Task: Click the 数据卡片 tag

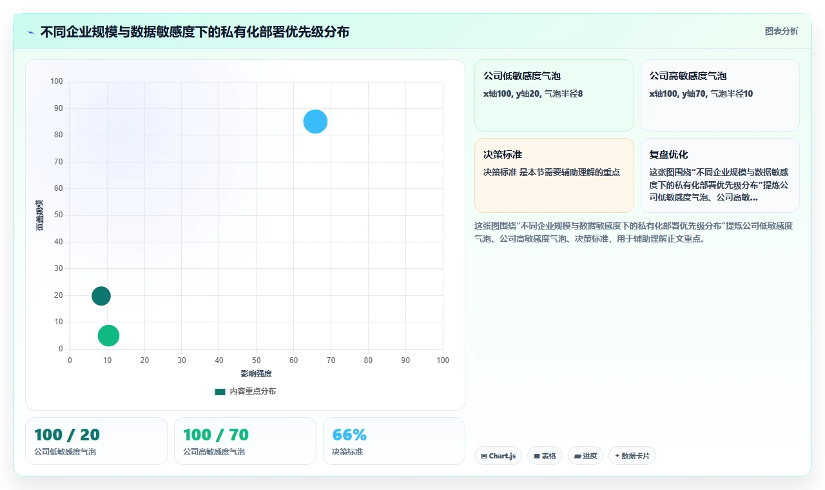Action: (x=632, y=456)
